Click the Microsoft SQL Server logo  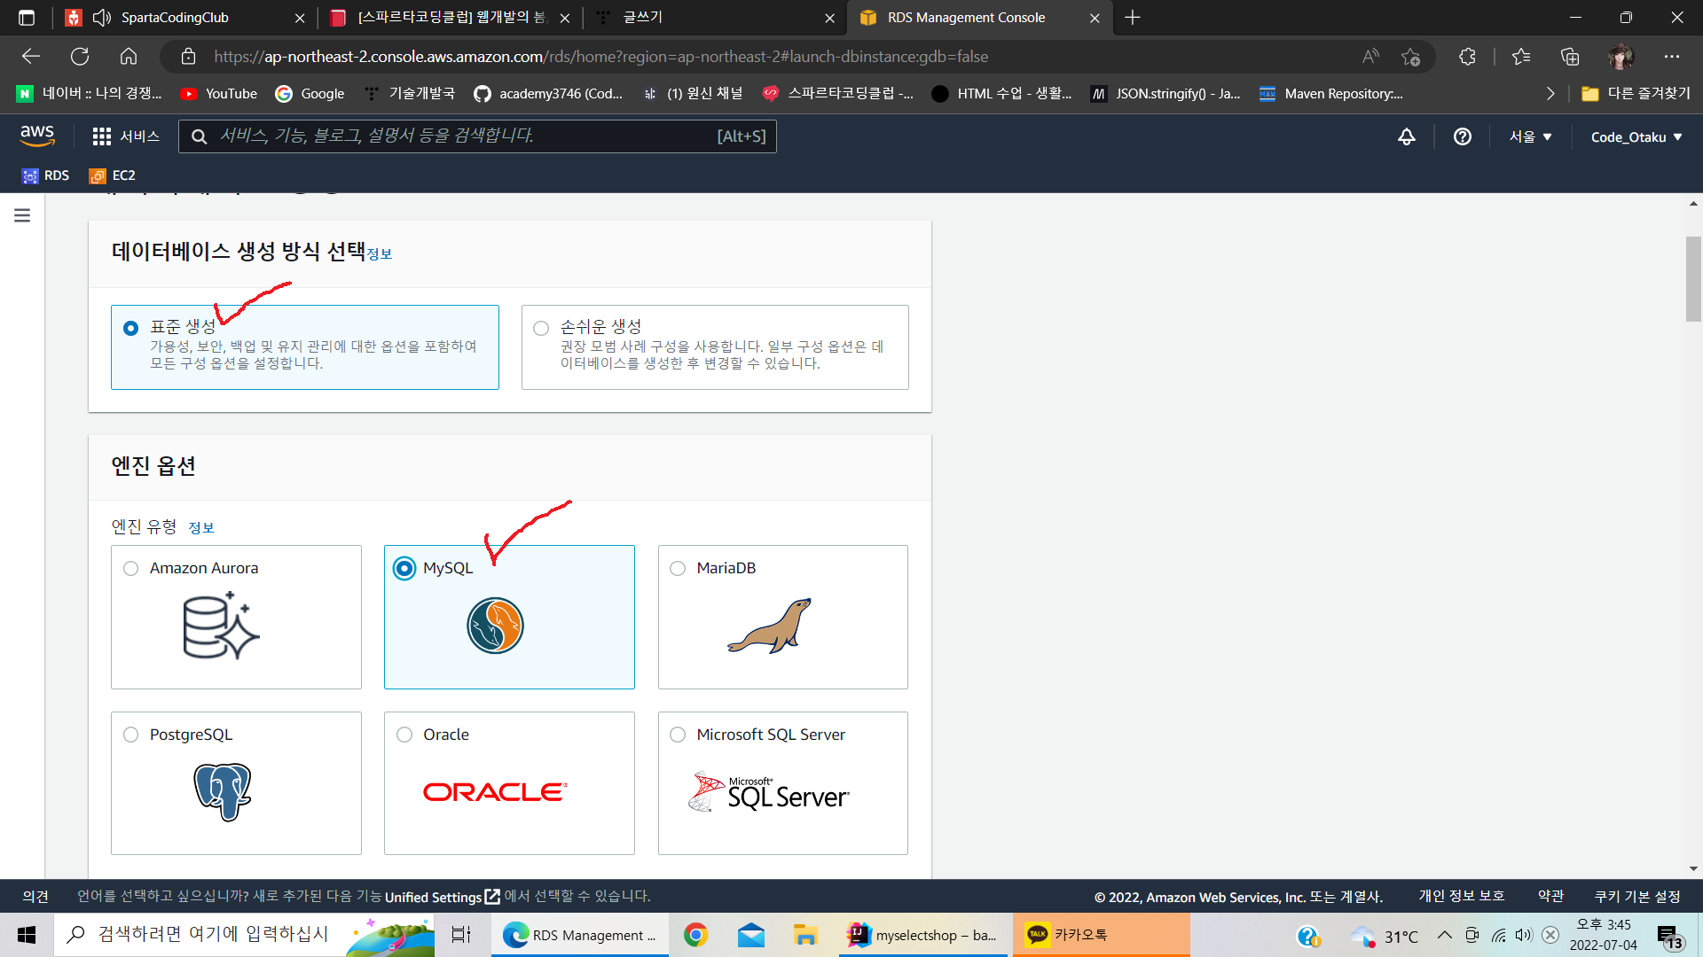click(769, 792)
